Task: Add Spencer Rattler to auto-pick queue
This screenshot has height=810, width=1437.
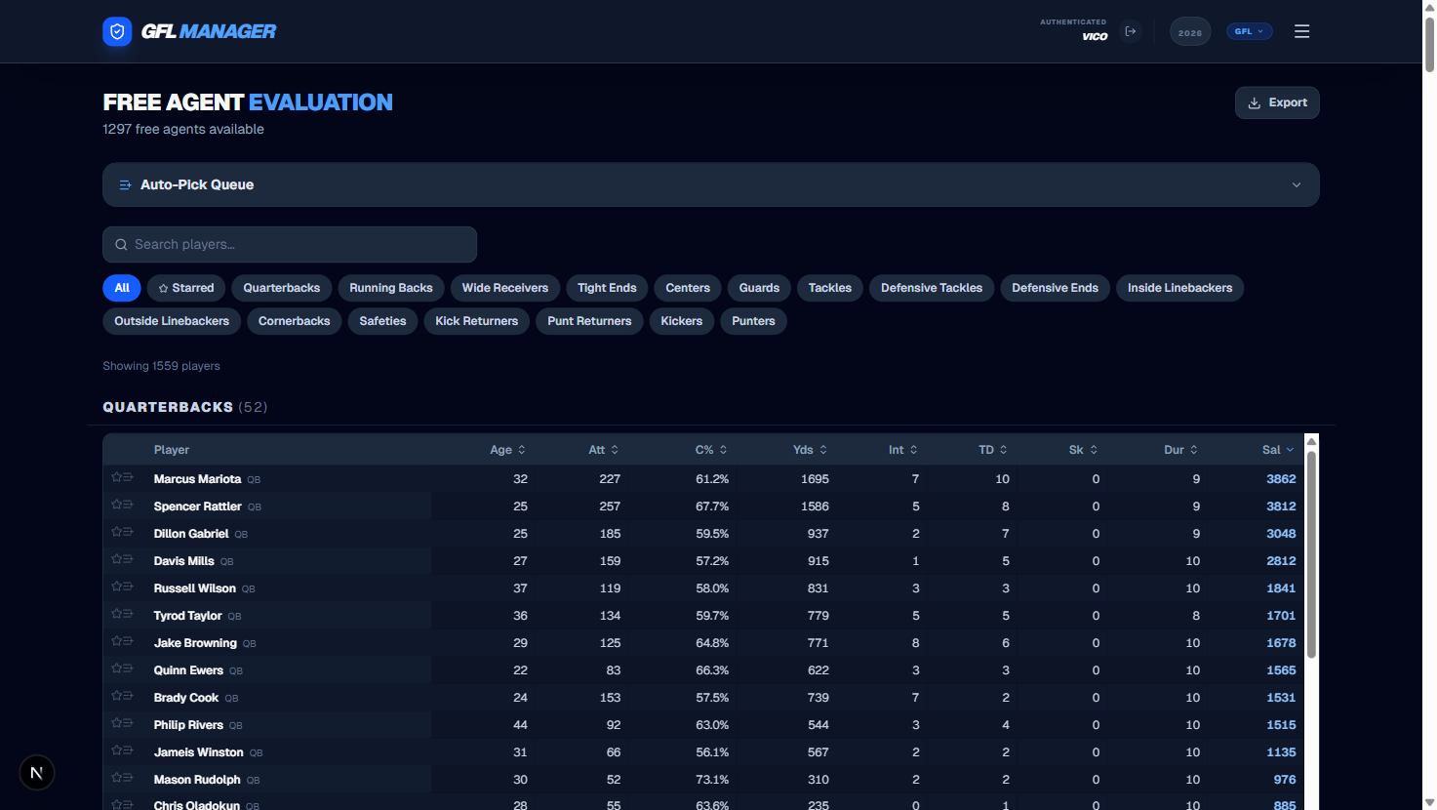Action: [x=128, y=505]
